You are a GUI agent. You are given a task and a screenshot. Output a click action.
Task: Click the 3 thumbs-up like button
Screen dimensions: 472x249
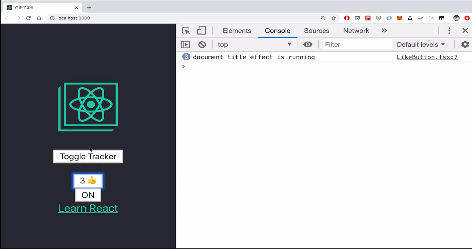coord(88,181)
